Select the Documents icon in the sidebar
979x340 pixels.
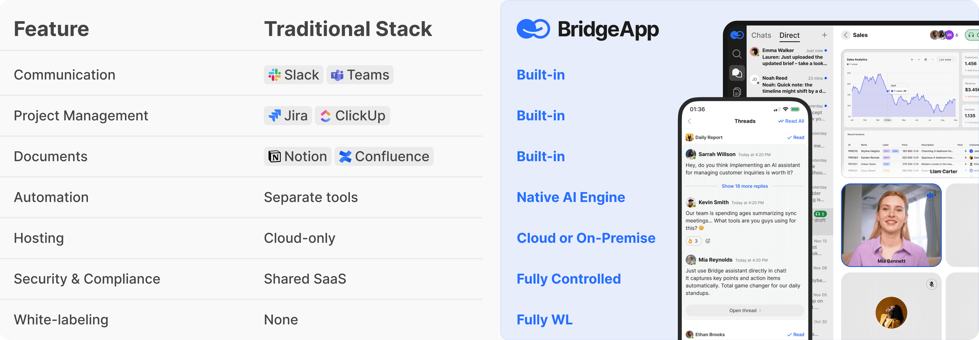pyautogui.click(x=737, y=92)
